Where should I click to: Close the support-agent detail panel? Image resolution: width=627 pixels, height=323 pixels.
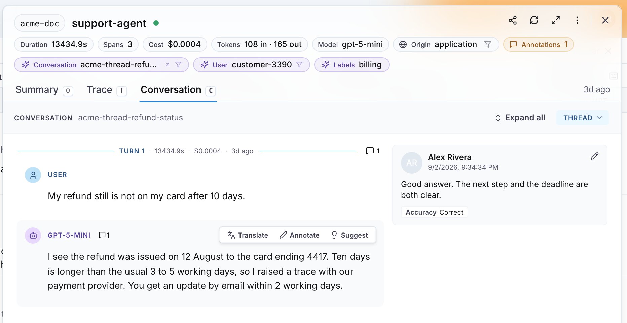tap(605, 20)
